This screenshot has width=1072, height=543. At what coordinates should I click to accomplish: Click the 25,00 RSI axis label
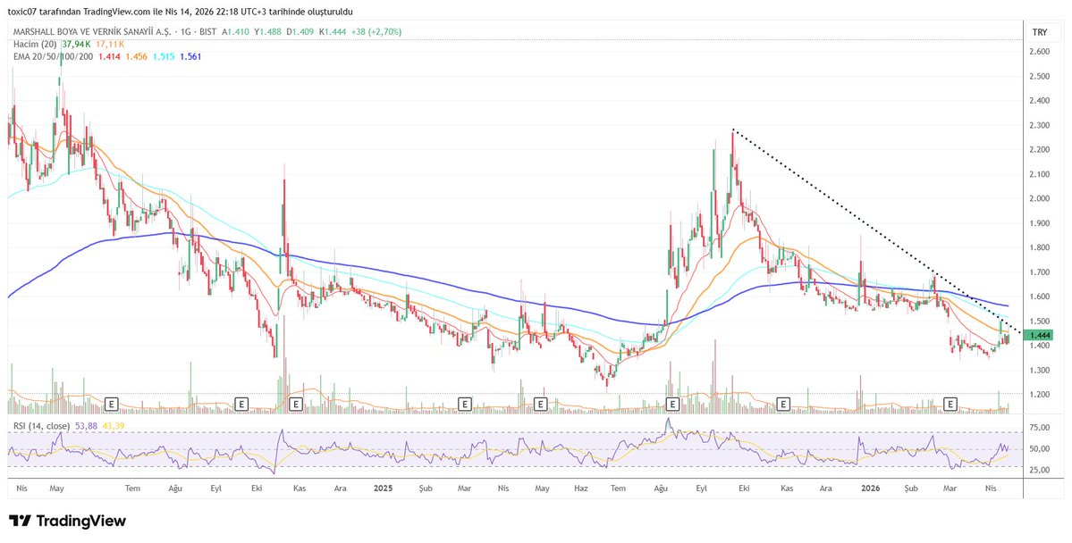(1042, 471)
